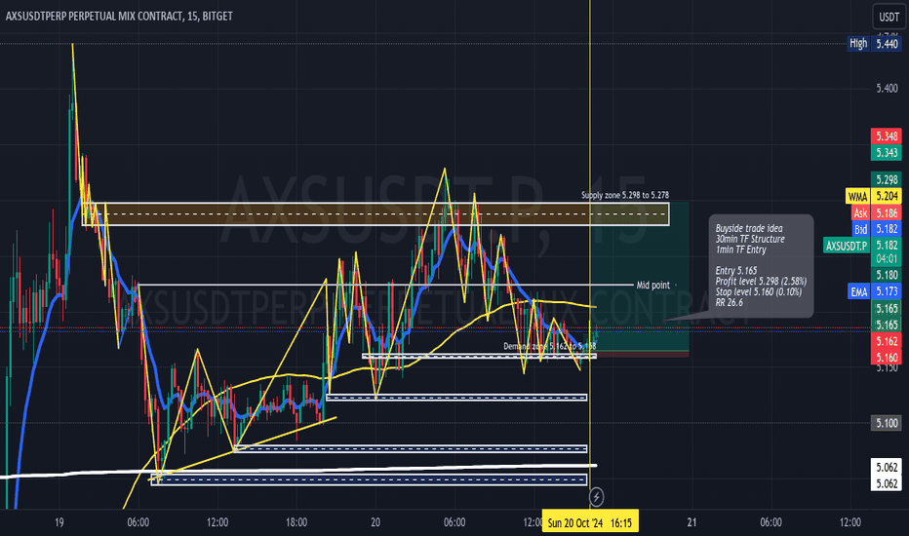Click the red Ask label
This screenshot has width=909, height=536.
(860, 213)
